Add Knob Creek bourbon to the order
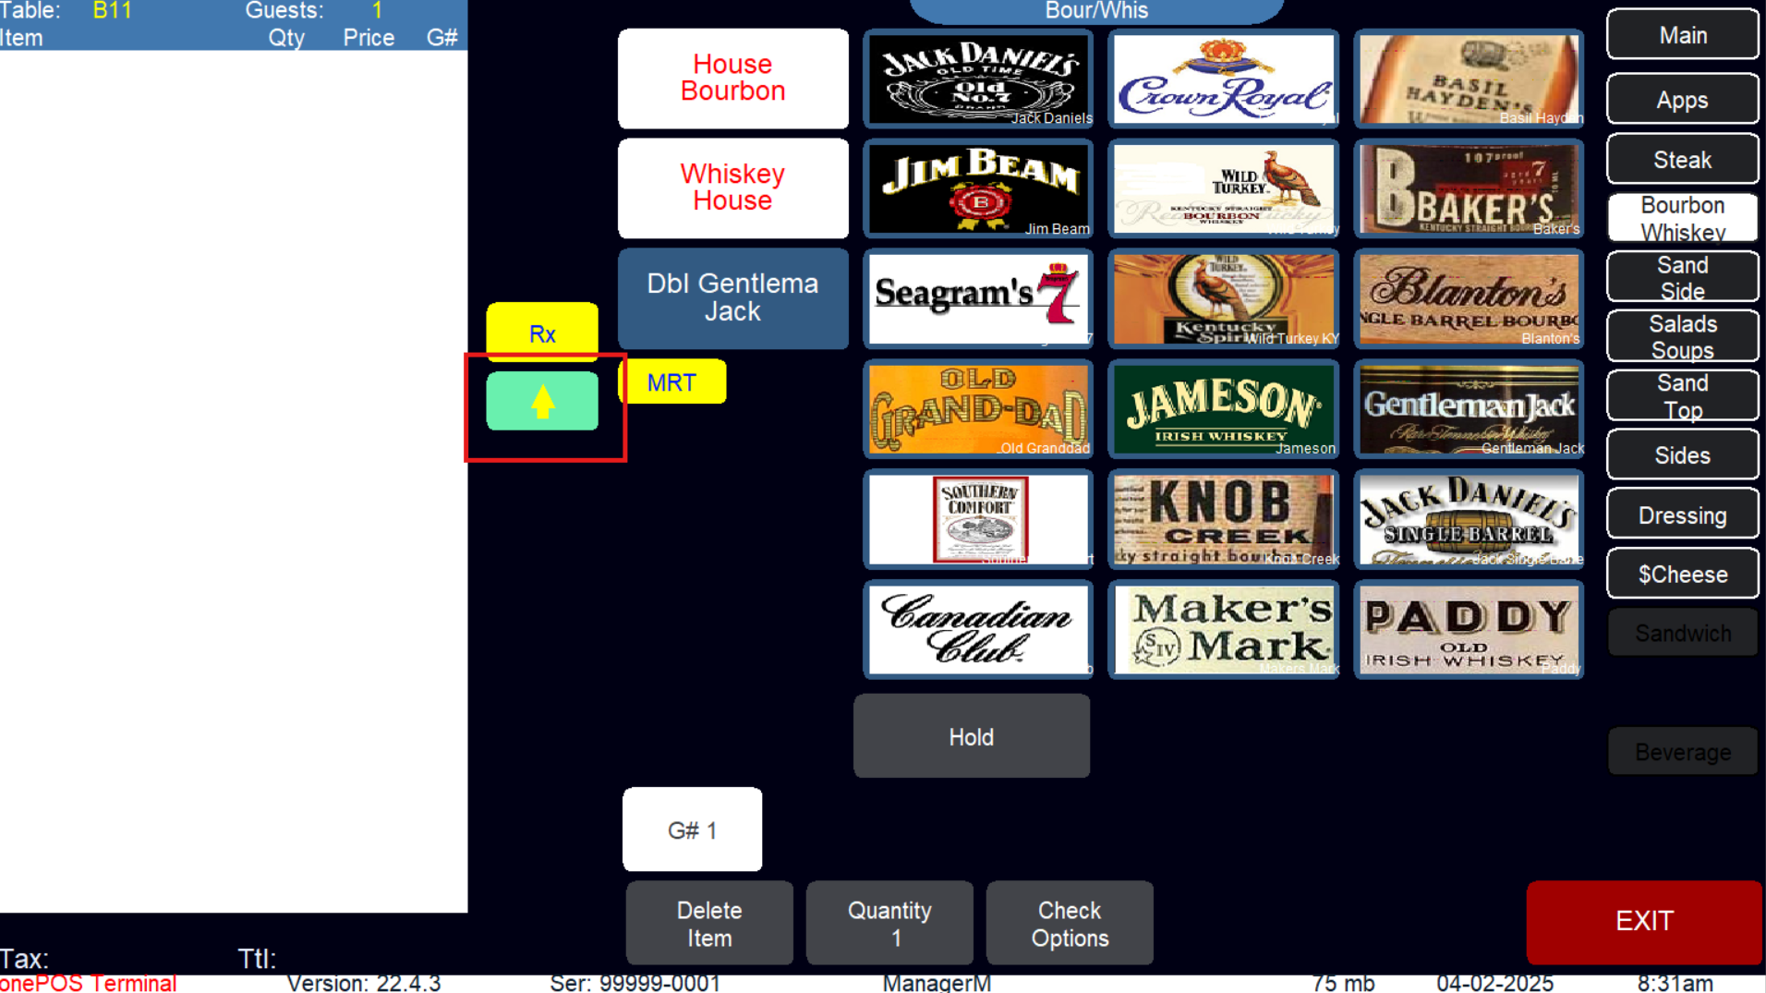1766x993 pixels. (1224, 519)
